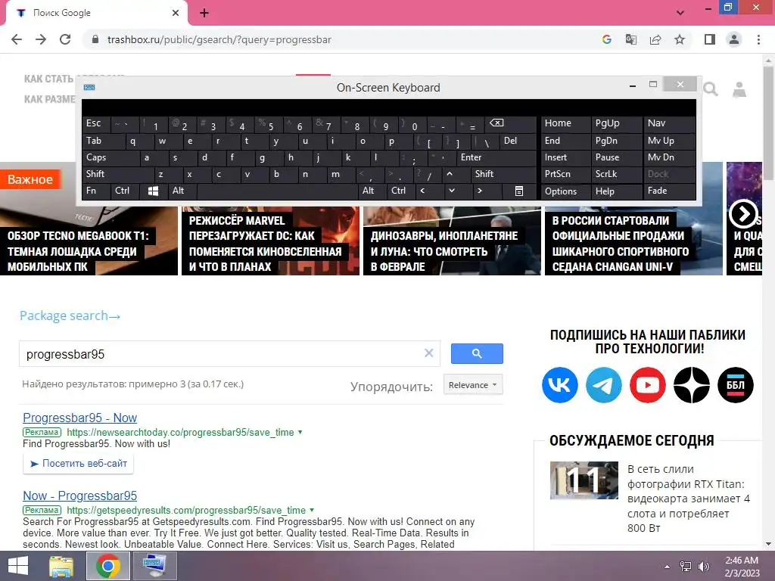The image size is (775, 581).
Task: Switch to On-Screen Keyboard taskbar icon
Action: [154, 566]
